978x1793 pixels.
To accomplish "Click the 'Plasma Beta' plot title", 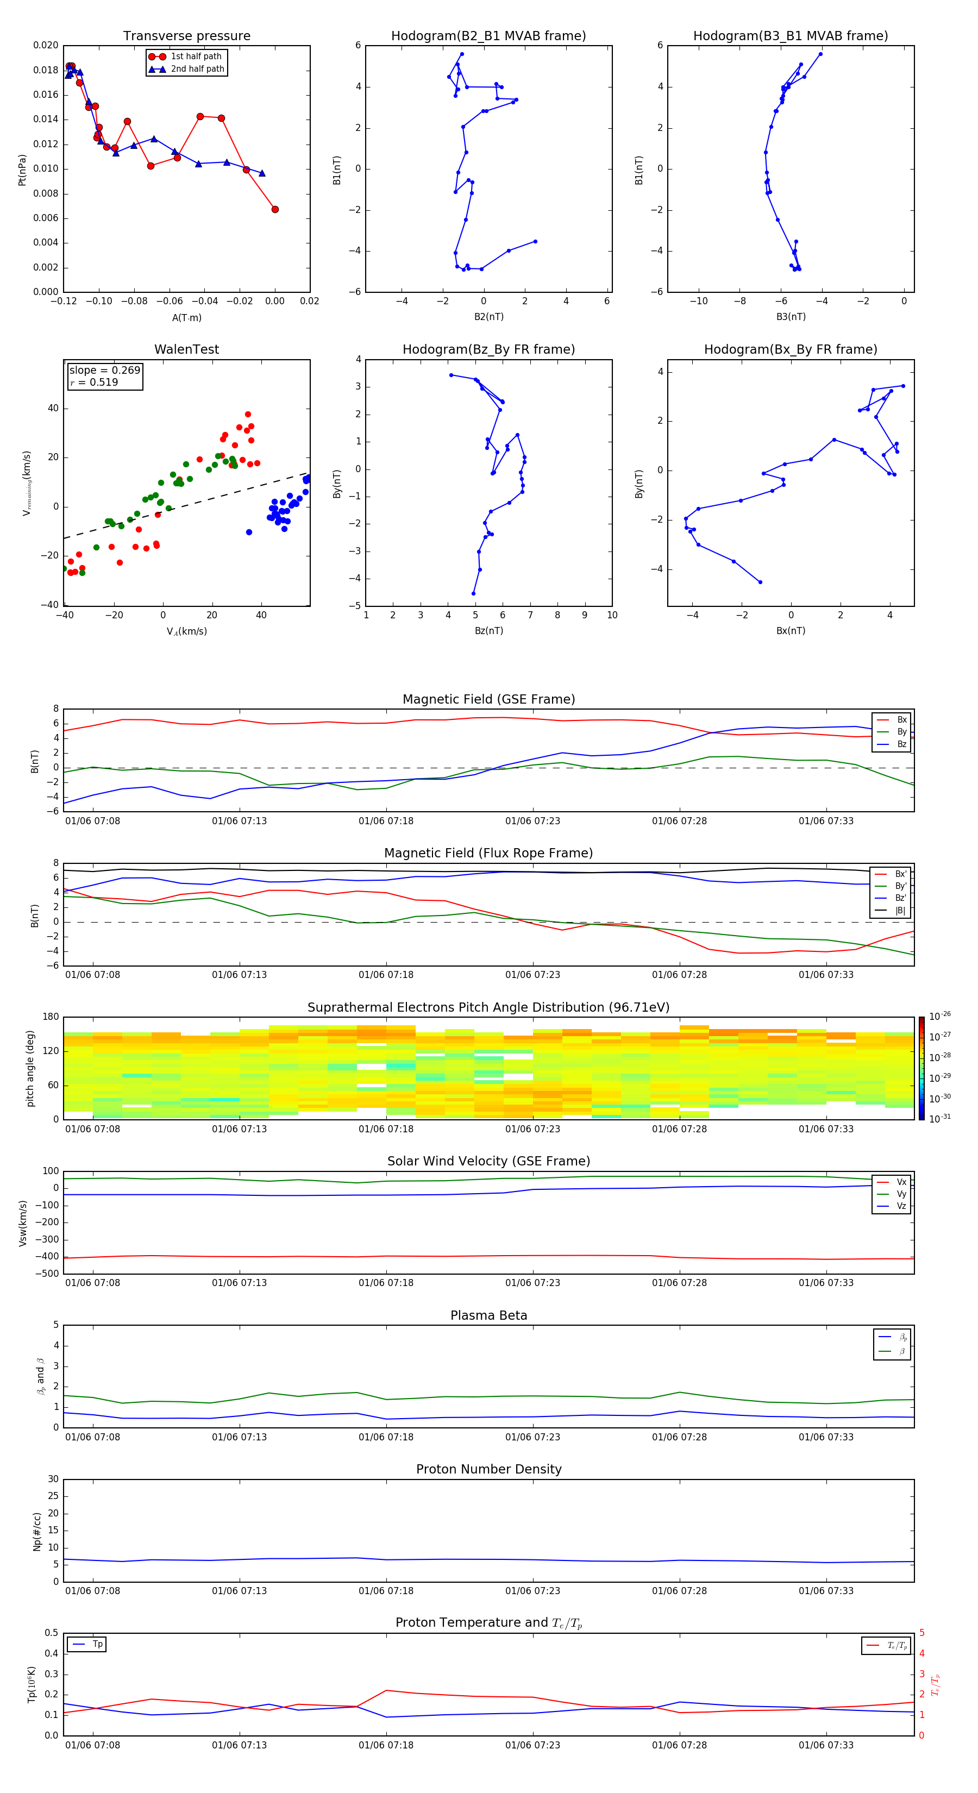I will coord(488,1316).
